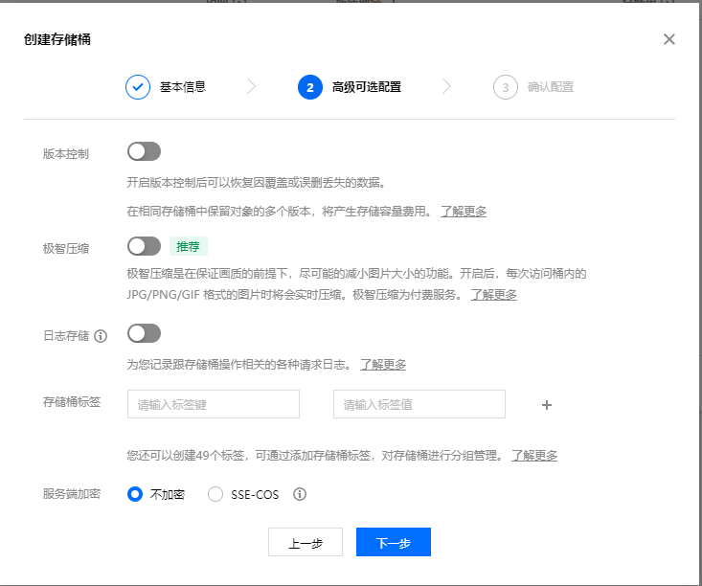Screen dimensions: 702x586
Task: Select the 高级可选配置 step label
Action: pos(367,87)
